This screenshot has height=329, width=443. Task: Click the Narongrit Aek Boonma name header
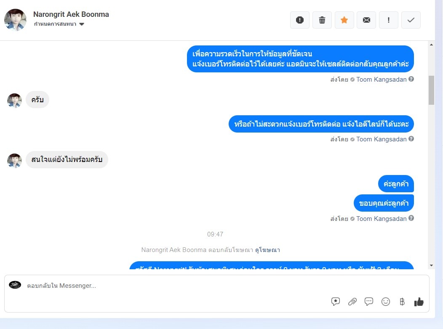click(x=71, y=14)
